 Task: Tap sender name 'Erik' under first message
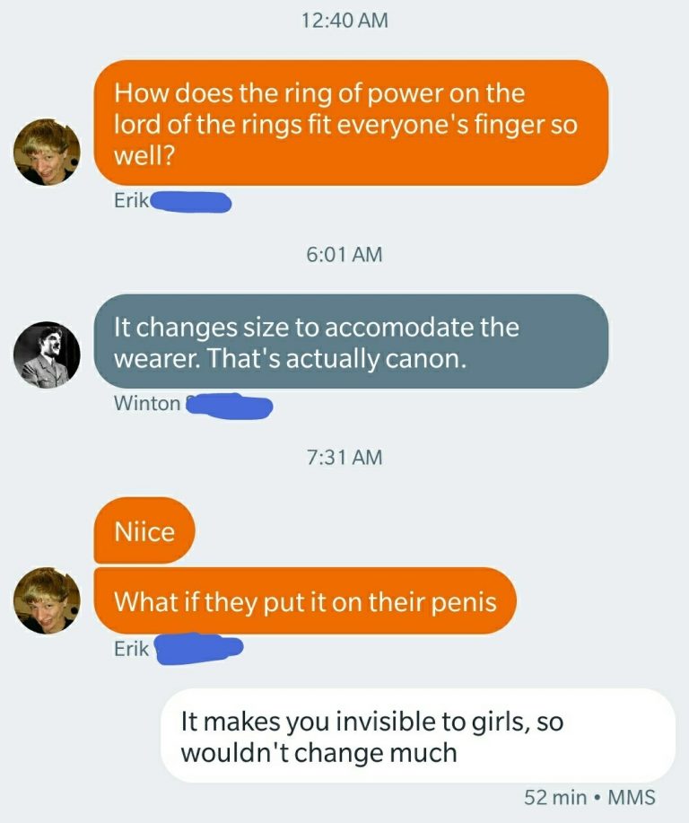131,200
